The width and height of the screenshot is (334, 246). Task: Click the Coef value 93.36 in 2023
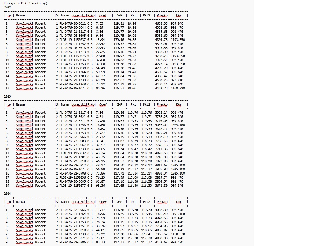pos(100,186)
